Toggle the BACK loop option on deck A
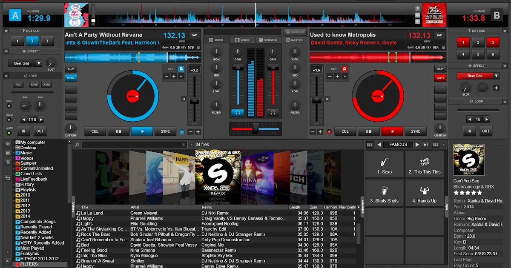Screen dimensions: 511x268 [x=9, y=120]
